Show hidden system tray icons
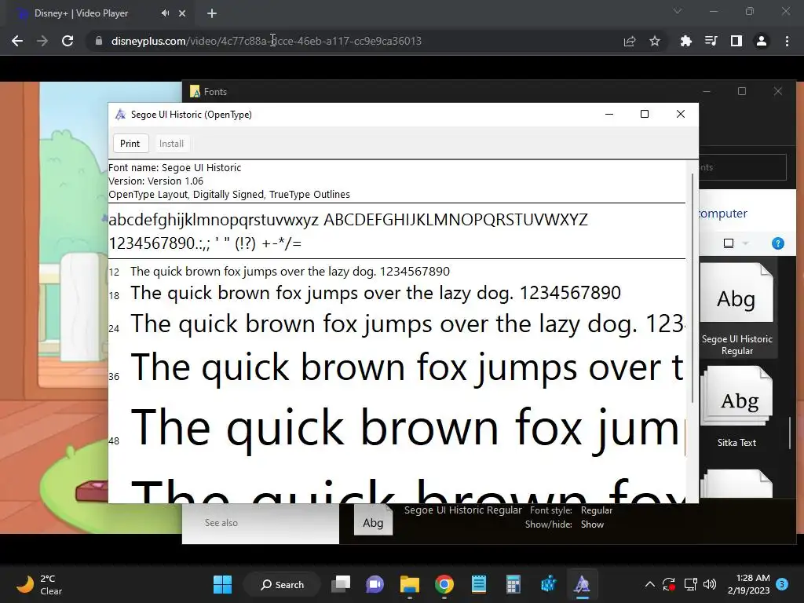The width and height of the screenshot is (804, 603). [x=649, y=584]
